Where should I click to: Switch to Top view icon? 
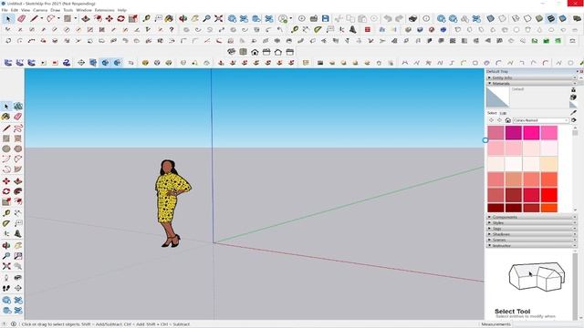[243, 52]
